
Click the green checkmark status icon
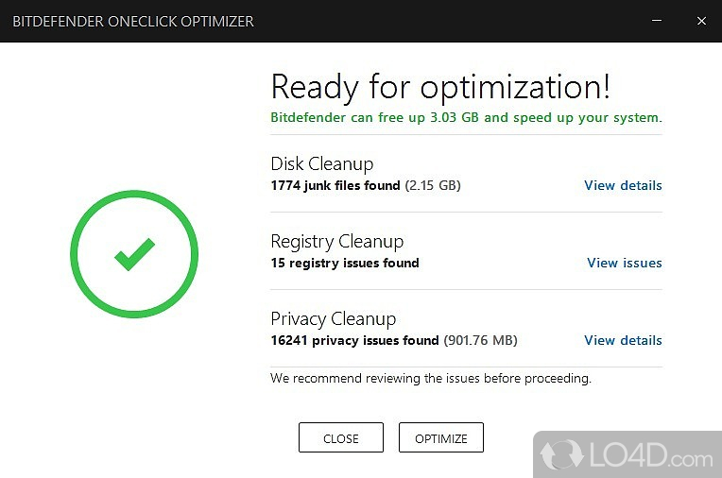[x=134, y=253]
